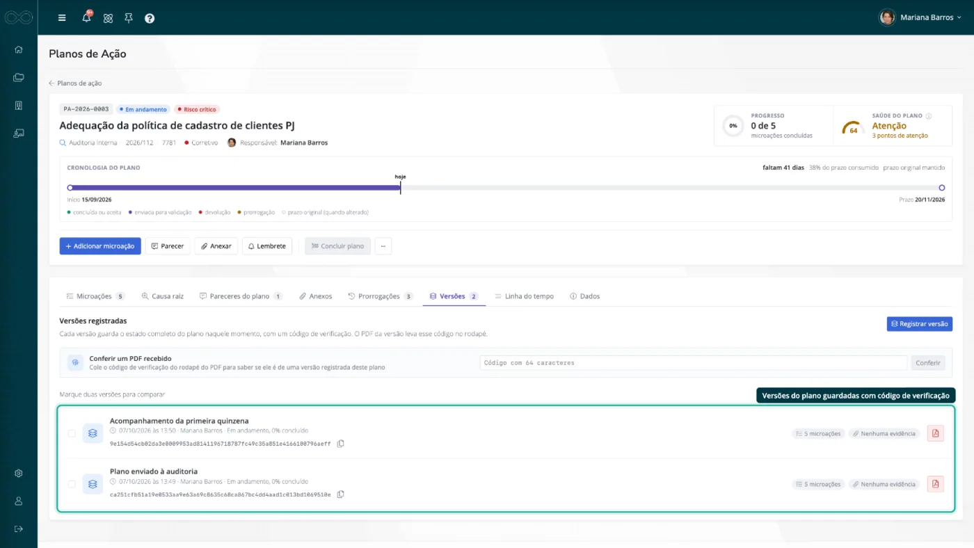Click the home icon in sidebar
The height and width of the screenshot is (548, 974).
(x=19, y=49)
